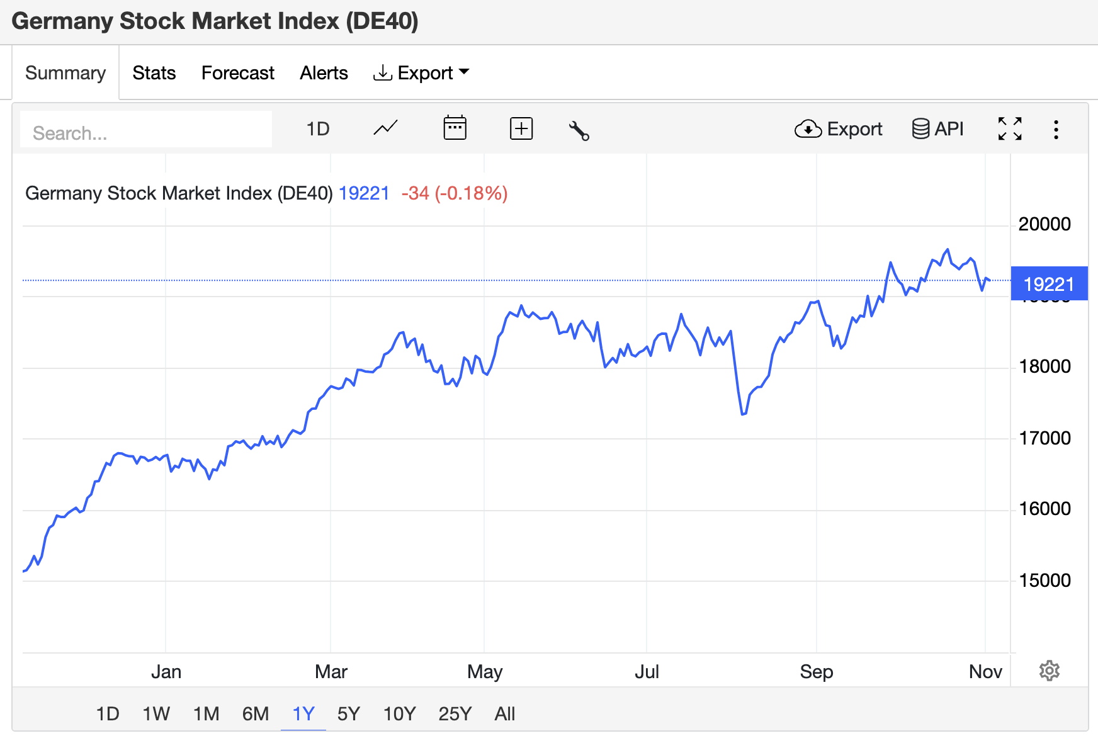Click the May x-axis label

(485, 672)
